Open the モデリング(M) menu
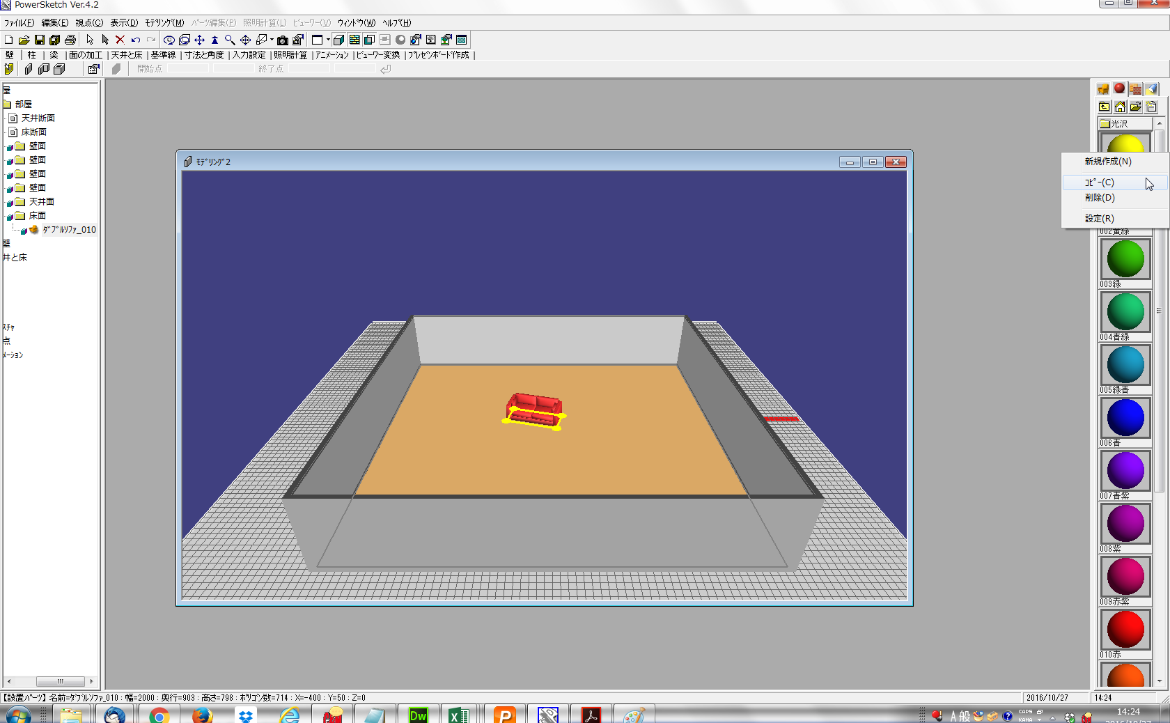This screenshot has height=723, width=1170. (x=164, y=23)
